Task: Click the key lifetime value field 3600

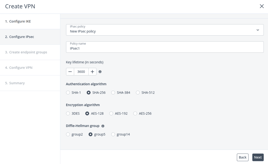Action: pyautogui.click(x=81, y=72)
